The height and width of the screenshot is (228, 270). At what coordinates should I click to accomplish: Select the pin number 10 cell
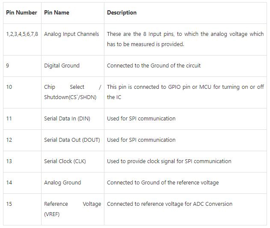click(9, 87)
